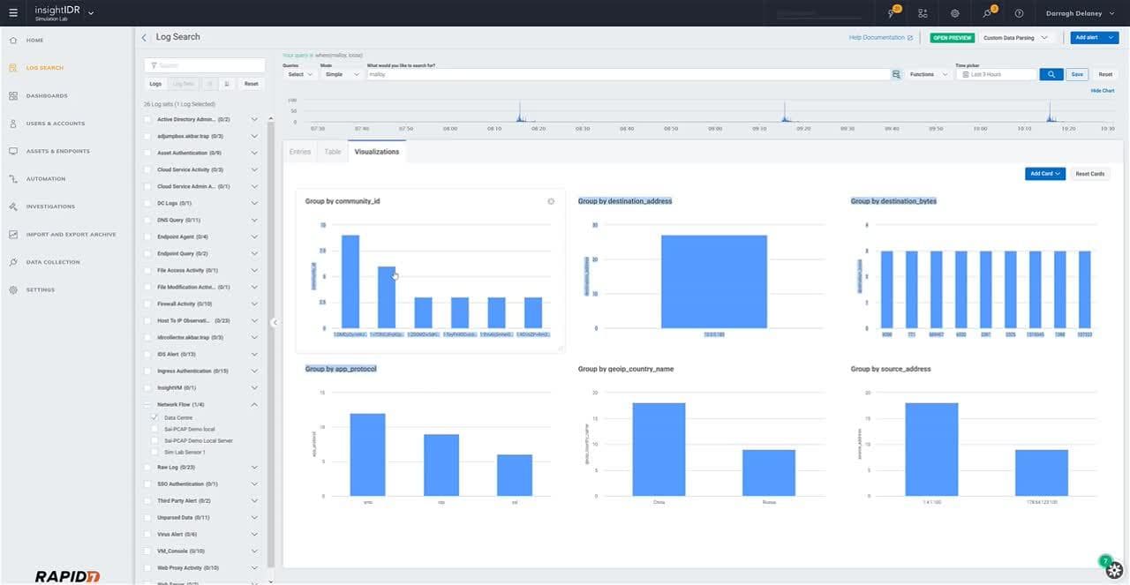Viewport: 1130px width, 585px height.
Task: Open the Functions dropdown
Action: 928,75
